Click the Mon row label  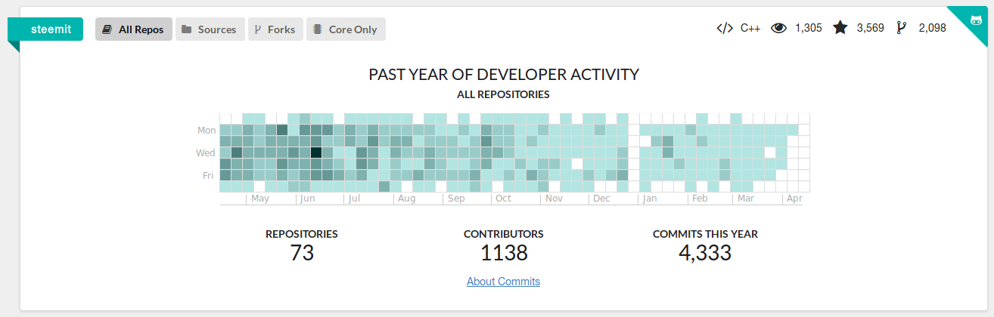[x=207, y=130]
